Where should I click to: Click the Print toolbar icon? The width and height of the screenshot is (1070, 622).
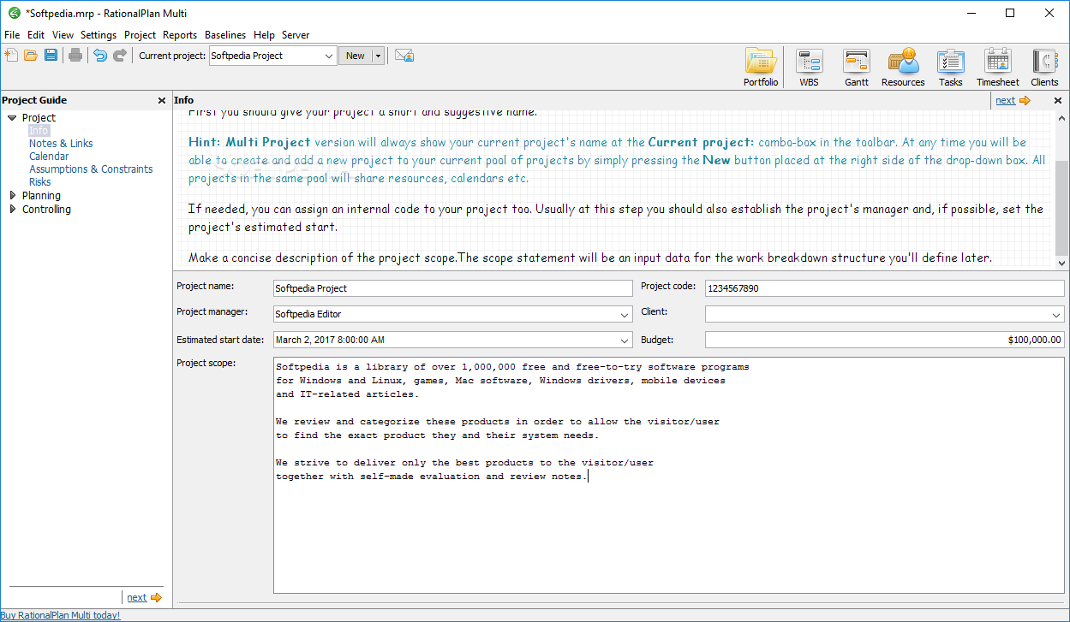click(75, 56)
